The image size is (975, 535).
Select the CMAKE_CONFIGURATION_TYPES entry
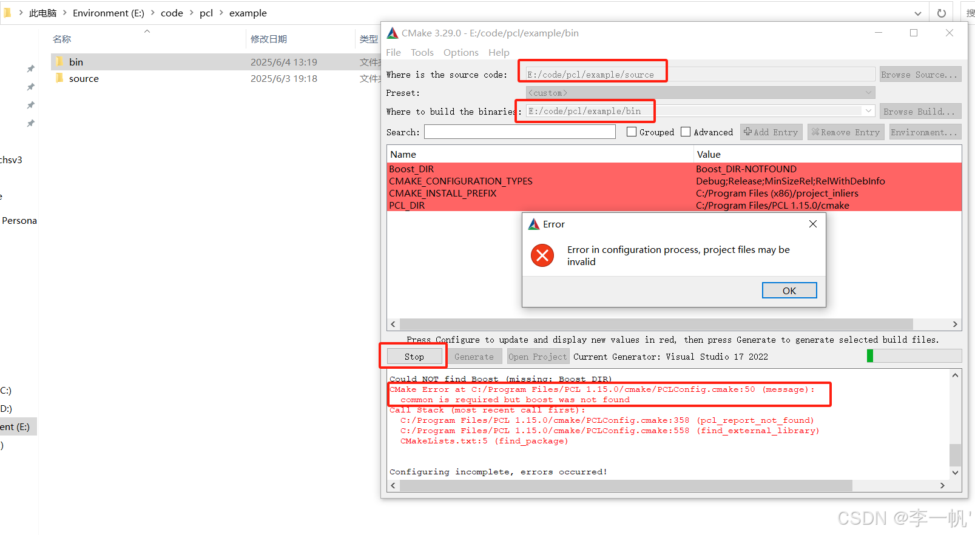pyautogui.click(x=461, y=181)
